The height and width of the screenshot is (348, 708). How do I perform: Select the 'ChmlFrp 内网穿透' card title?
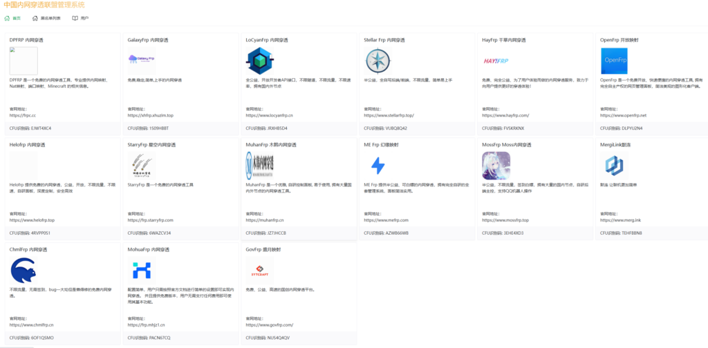[28, 249]
